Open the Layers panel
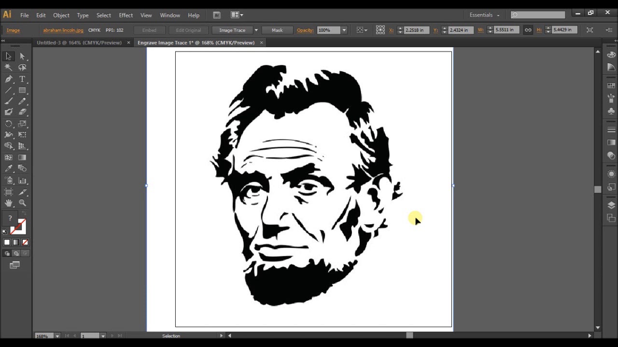The image size is (618, 347). pyautogui.click(x=611, y=205)
